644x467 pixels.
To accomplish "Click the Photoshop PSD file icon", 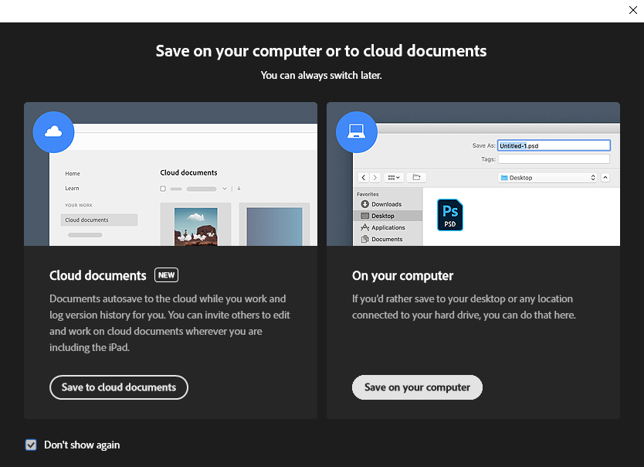I will pos(450,214).
